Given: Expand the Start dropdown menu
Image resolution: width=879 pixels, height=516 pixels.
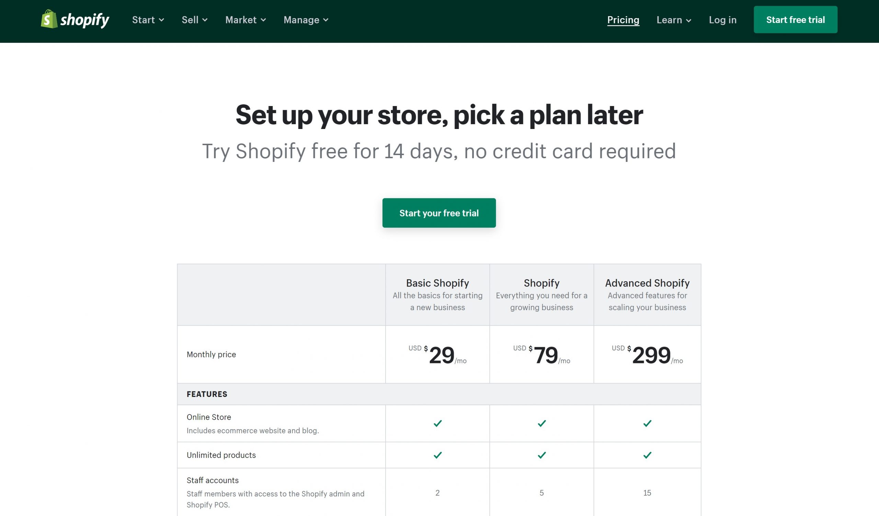Looking at the screenshot, I should tap(148, 20).
